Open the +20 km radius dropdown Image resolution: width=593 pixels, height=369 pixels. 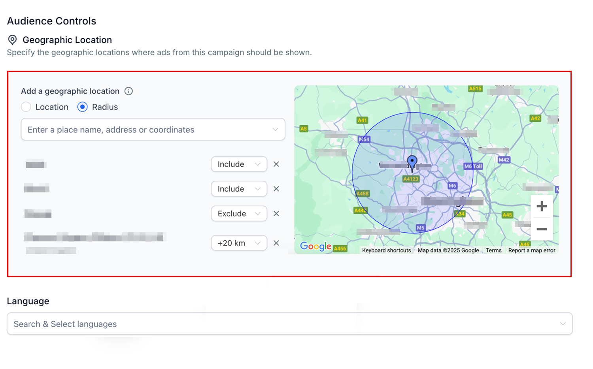pyautogui.click(x=239, y=243)
